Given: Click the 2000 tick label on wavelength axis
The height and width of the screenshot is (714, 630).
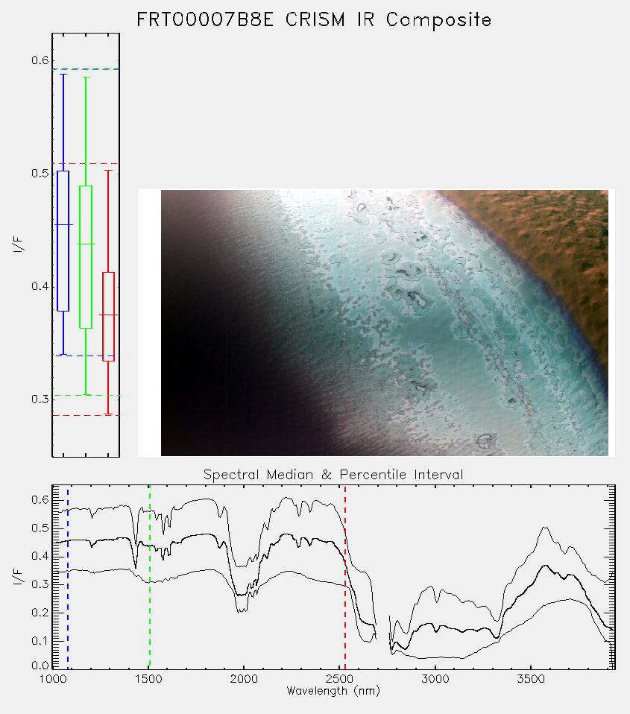Looking at the screenshot, I should click(x=244, y=679).
